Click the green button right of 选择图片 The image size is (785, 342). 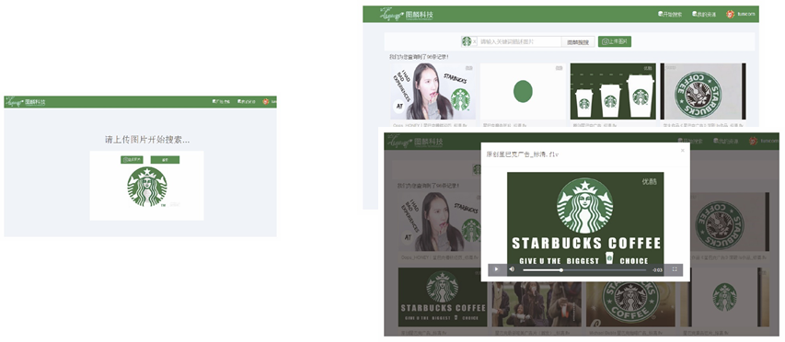pos(165,160)
